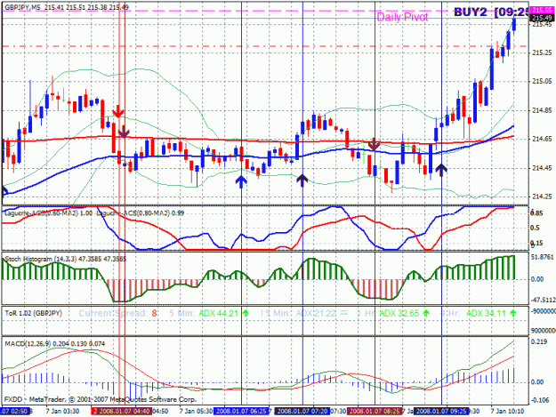Select the maroon 2008.01.07 08:25 time marker
The width and height of the screenshot is (556, 417).
[375, 412]
